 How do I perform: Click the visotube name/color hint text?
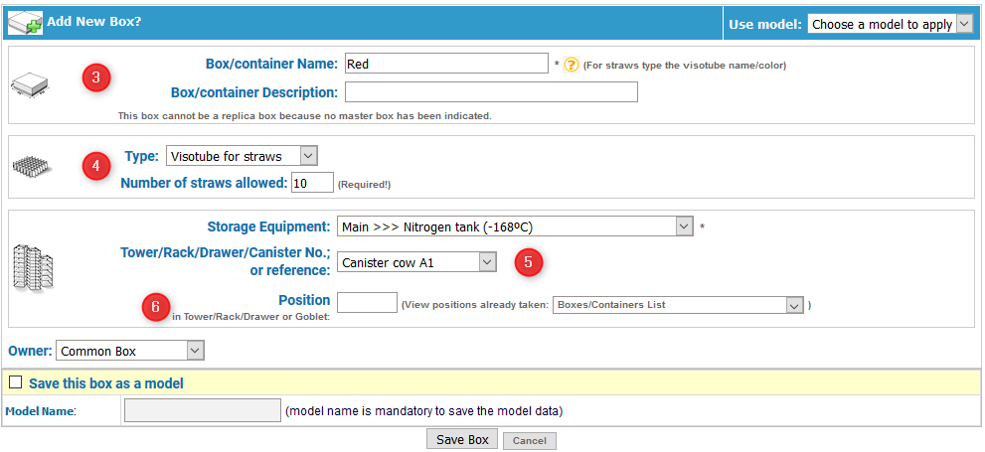685,65
